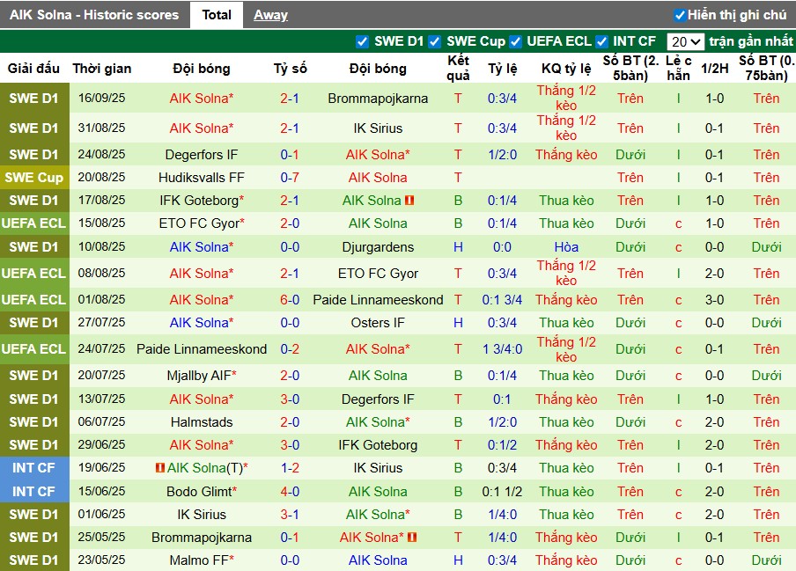Click the blue INT CF badge on 15/06/25

[x=33, y=492]
